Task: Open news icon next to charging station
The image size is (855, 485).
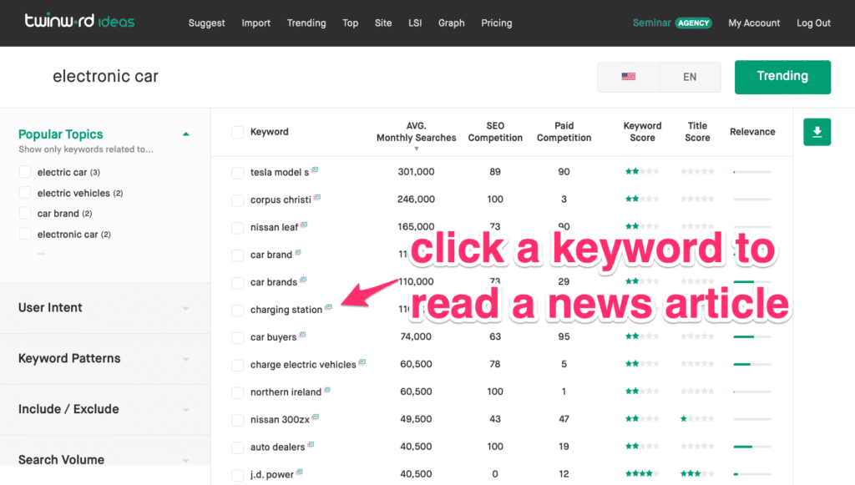Action: point(329,307)
